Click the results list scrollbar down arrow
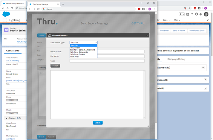 pyautogui.click(x=144, y=118)
